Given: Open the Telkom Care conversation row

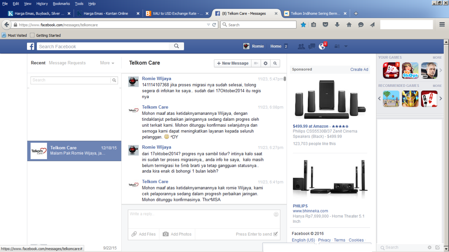Looking at the screenshot, I should pyautogui.click(x=74, y=151).
